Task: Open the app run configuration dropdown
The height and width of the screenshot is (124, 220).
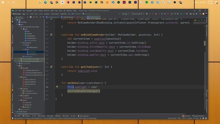Action: pyautogui.click(x=126, y=14)
